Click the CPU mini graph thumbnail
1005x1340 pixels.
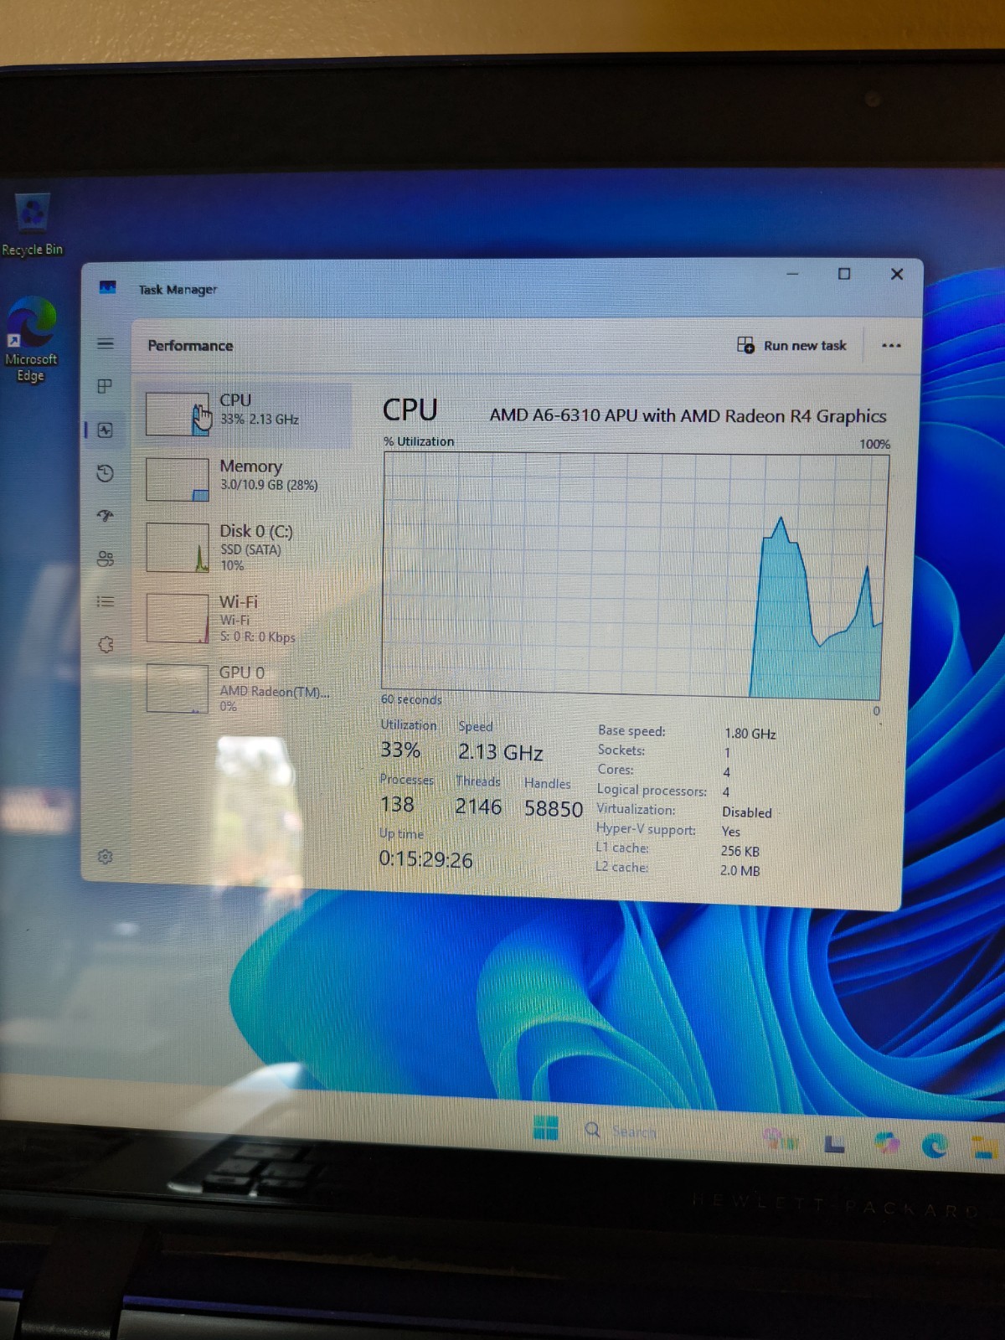pyautogui.click(x=178, y=415)
